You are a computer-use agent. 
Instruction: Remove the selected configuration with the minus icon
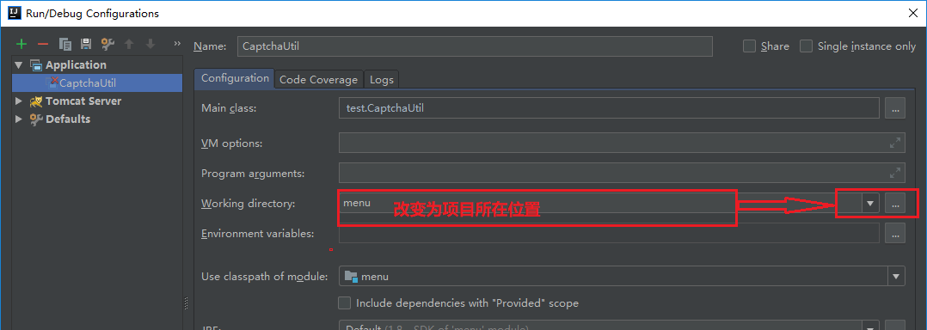point(43,45)
